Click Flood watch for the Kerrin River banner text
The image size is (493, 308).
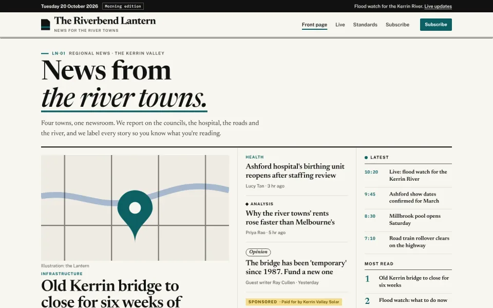389,6
